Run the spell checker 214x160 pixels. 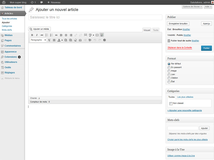(90, 35)
